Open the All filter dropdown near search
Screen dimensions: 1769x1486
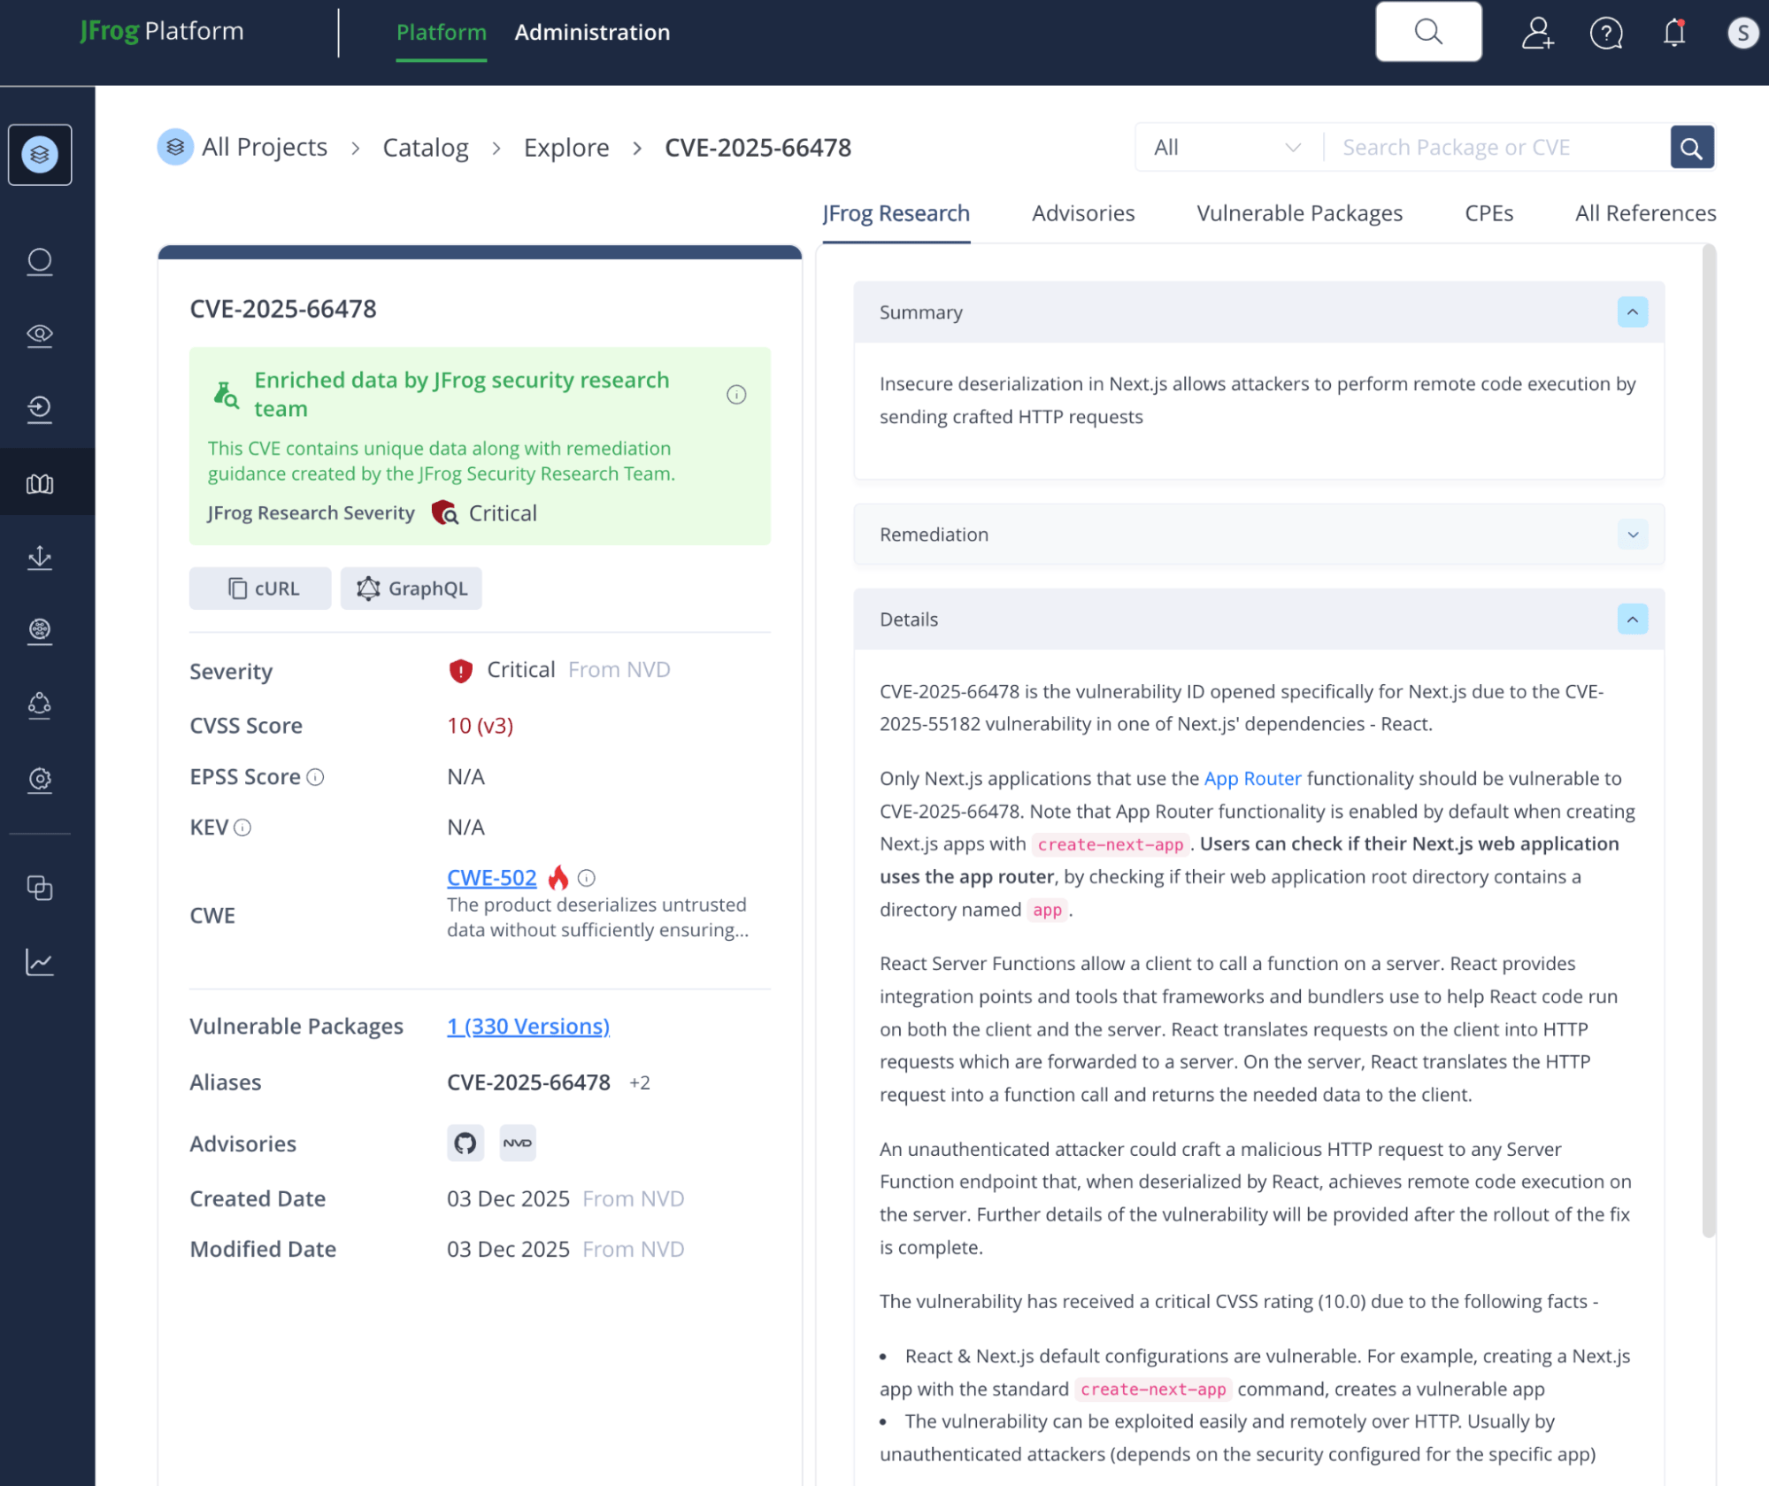(x=1227, y=146)
